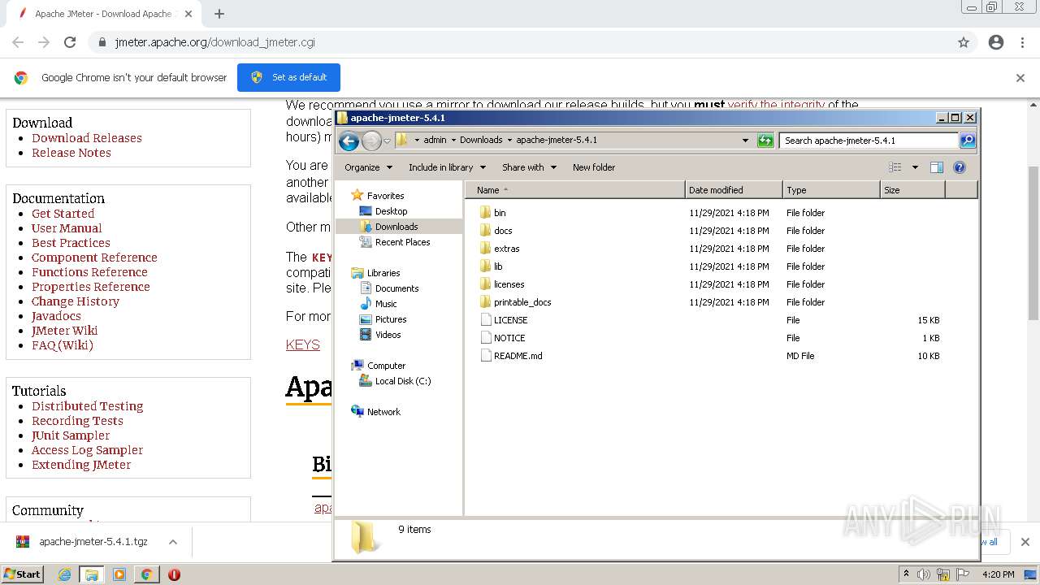
Task: Select the NOTICE file
Action: point(509,338)
